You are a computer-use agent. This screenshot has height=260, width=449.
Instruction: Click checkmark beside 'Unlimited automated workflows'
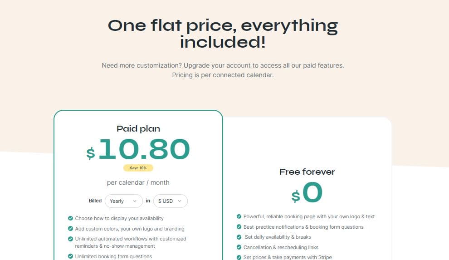70,239
